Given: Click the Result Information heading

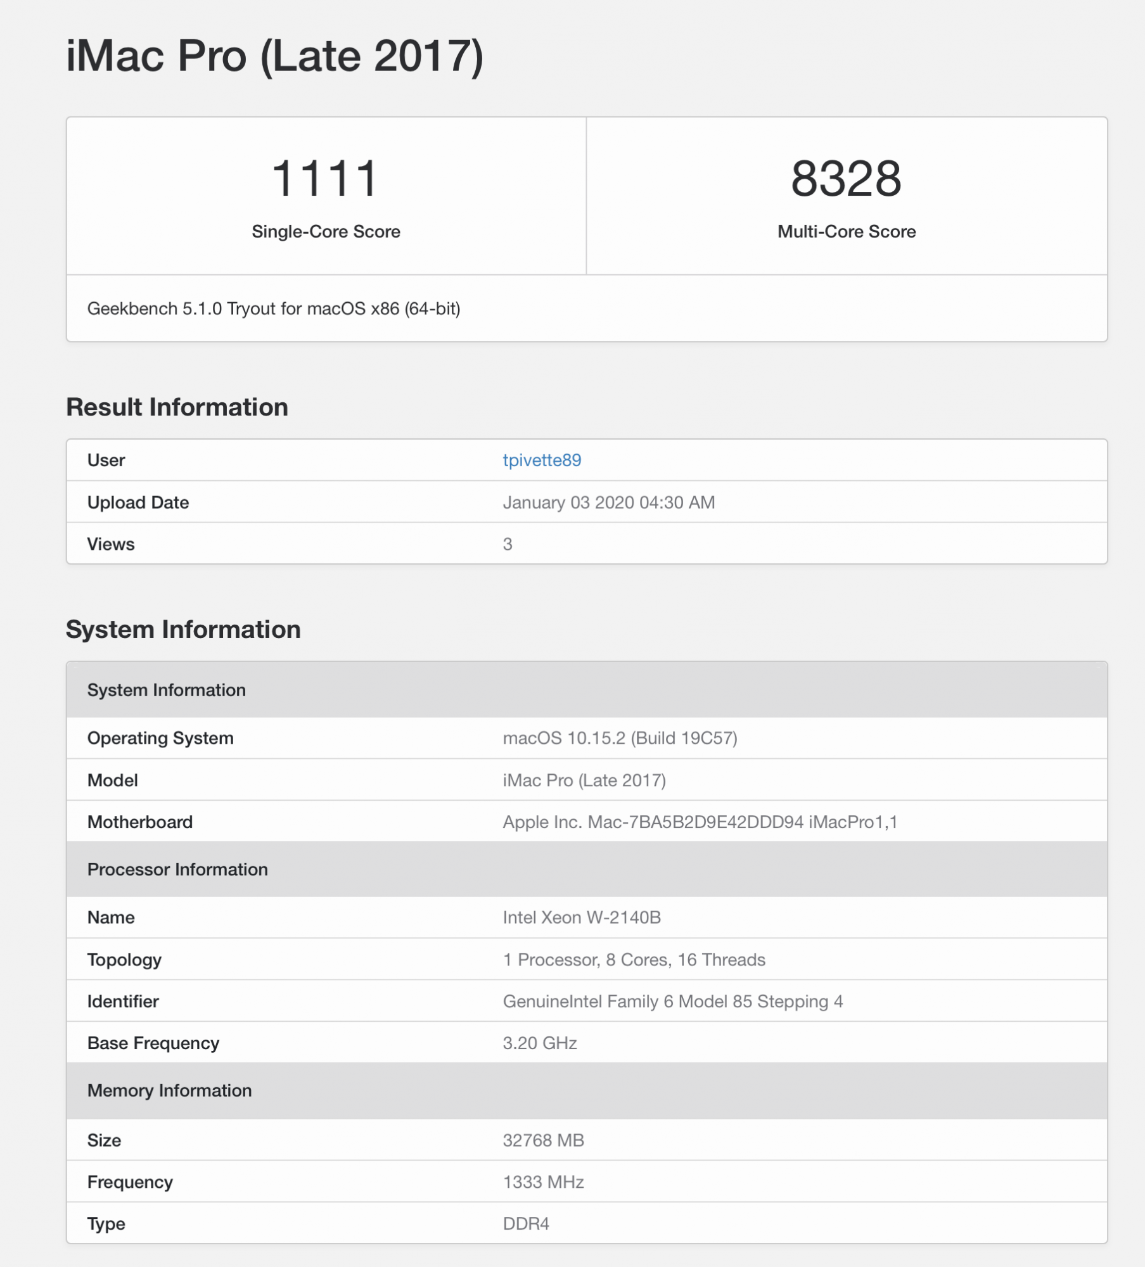Looking at the screenshot, I should (x=177, y=407).
